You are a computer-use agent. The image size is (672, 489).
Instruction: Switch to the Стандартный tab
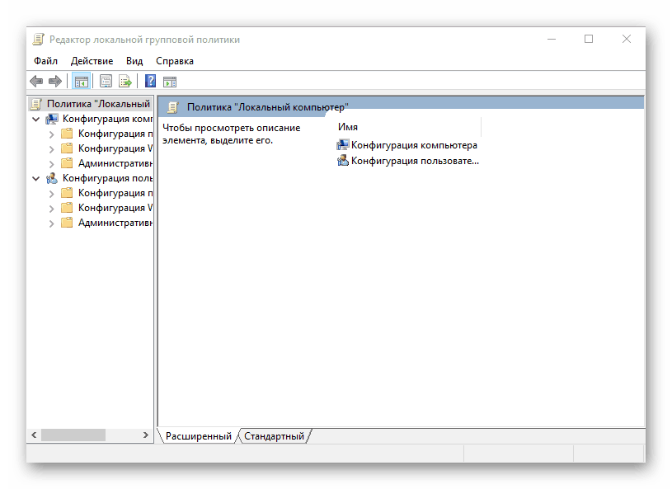tap(274, 436)
